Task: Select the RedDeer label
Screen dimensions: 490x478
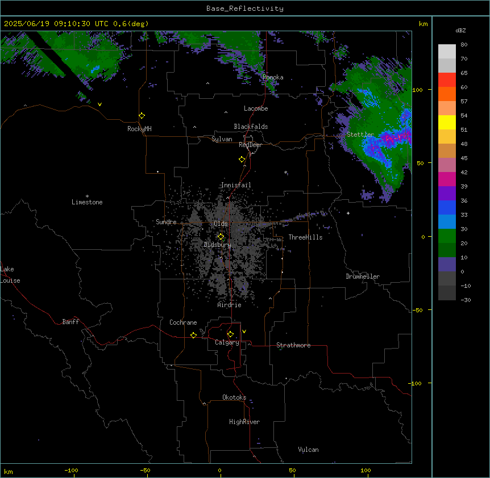Action: click(x=250, y=145)
